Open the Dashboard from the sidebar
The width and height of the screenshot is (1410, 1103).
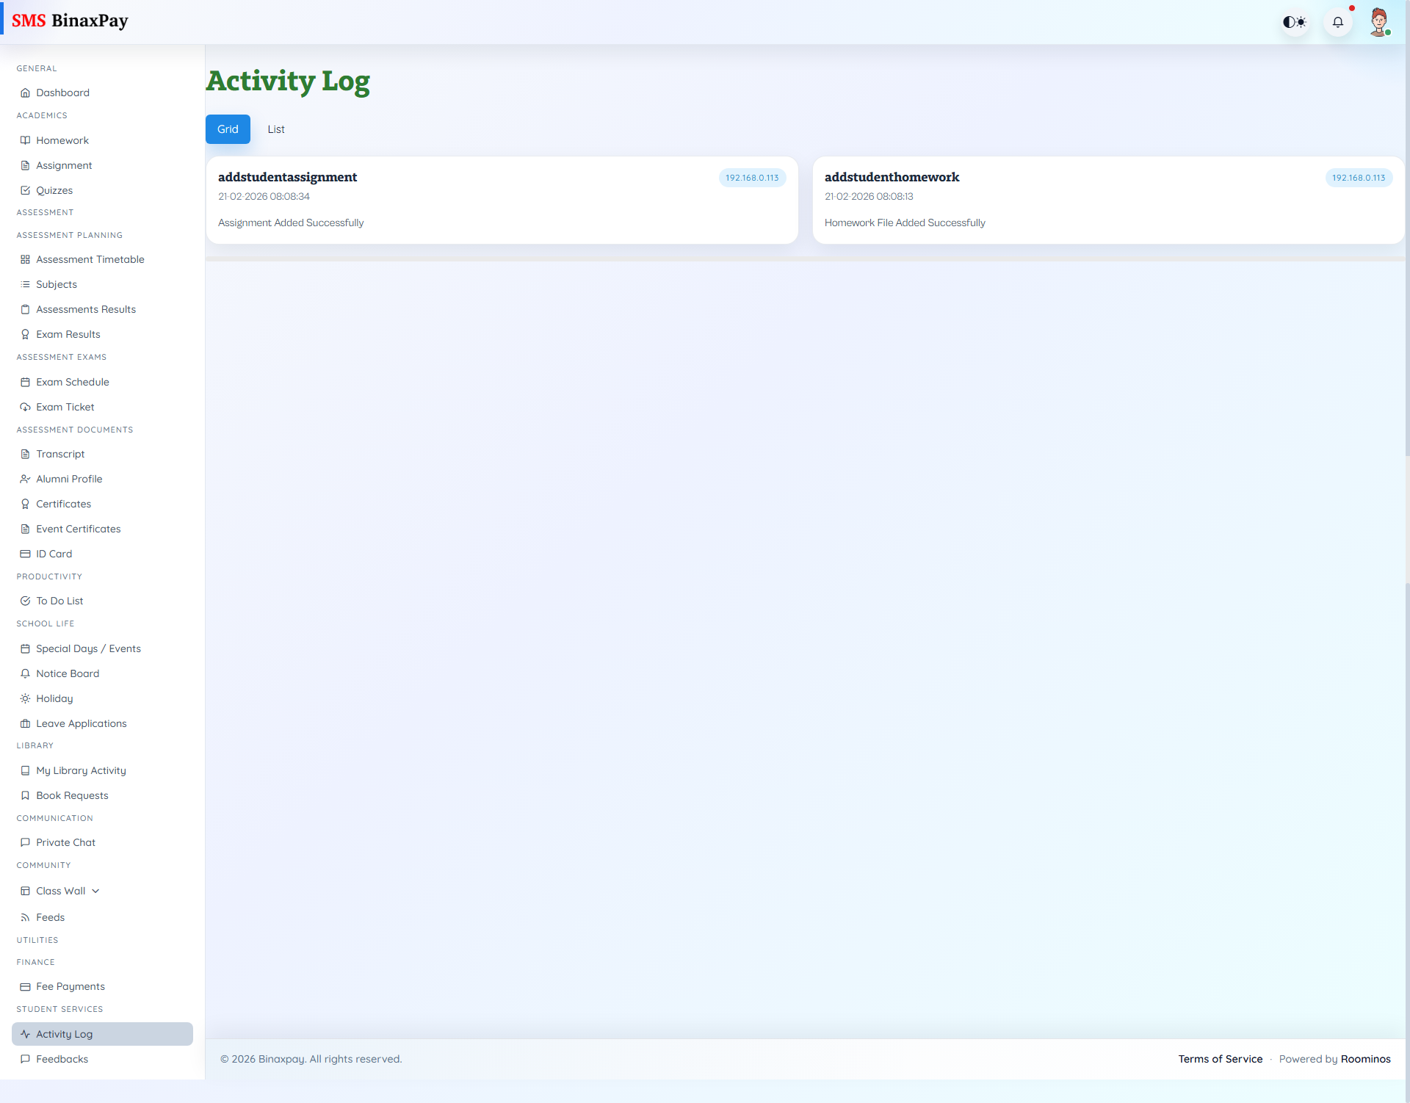tap(62, 93)
